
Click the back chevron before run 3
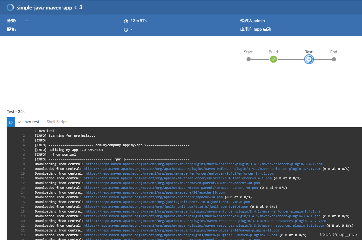click(76, 8)
